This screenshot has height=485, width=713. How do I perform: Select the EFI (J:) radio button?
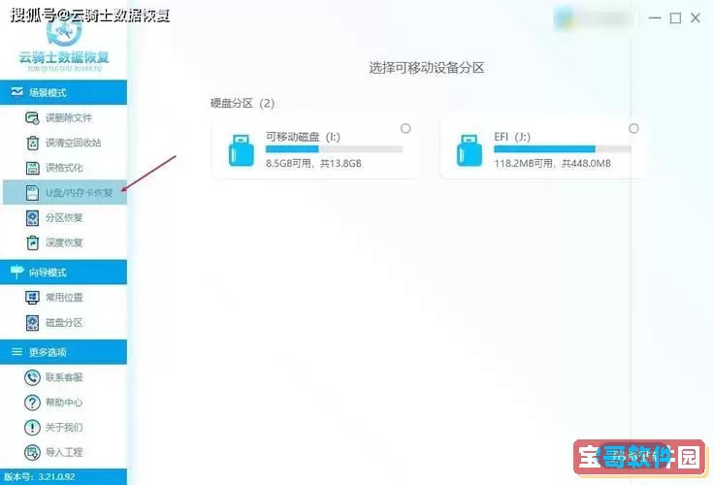[x=633, y=129]
